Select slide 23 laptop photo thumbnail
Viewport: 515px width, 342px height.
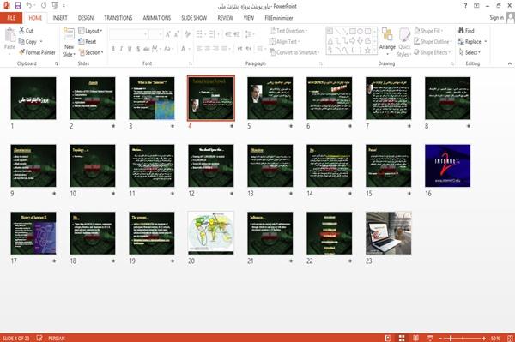[x=389, y=233]
